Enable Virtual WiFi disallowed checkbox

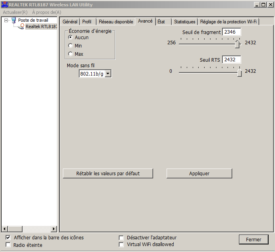[x=121, y=244]
